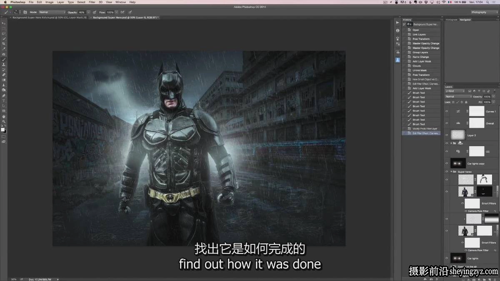Hide the CC adjustment layer
The image size is (500, 281).
[x=447, y=152]
